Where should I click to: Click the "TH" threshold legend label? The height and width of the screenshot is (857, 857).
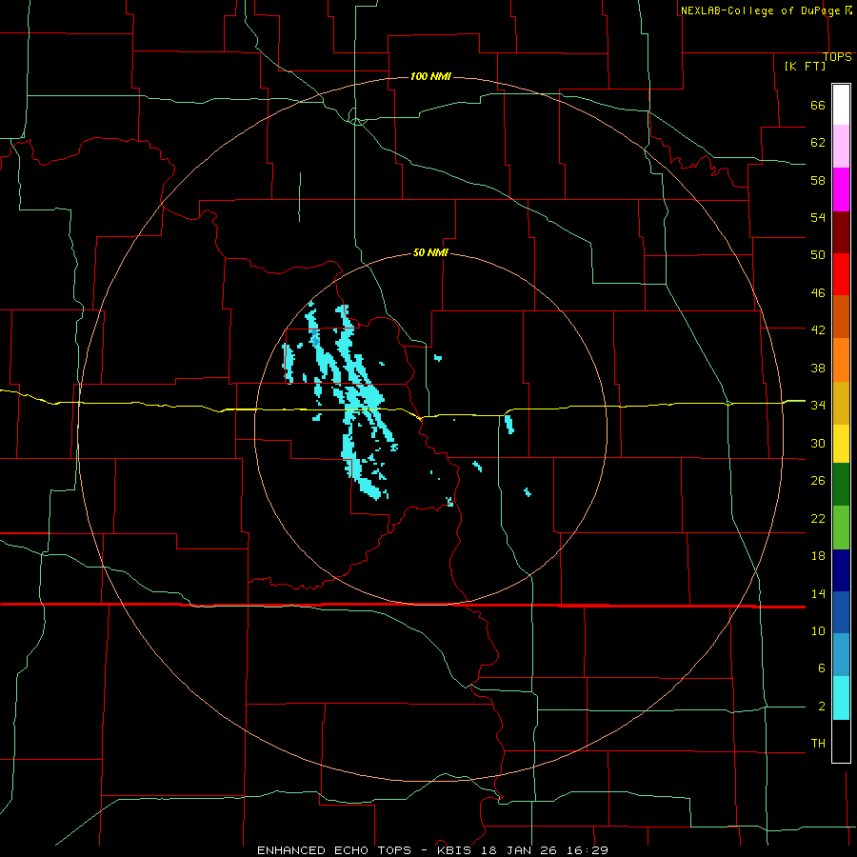tap(818, 744)
